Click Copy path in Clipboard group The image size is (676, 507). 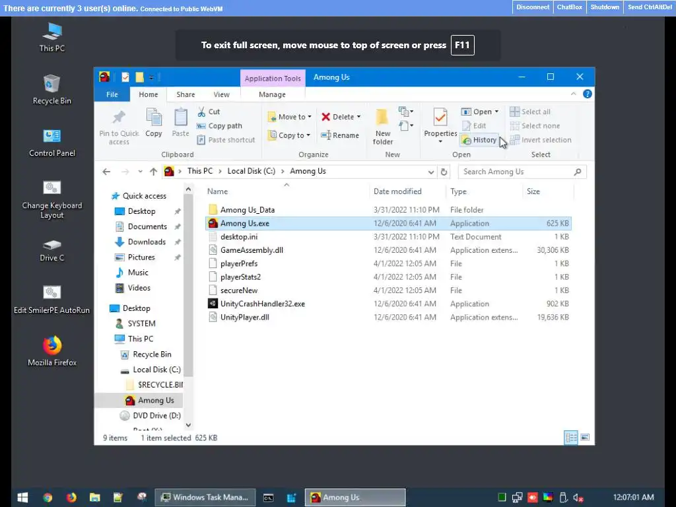[219, 126]
